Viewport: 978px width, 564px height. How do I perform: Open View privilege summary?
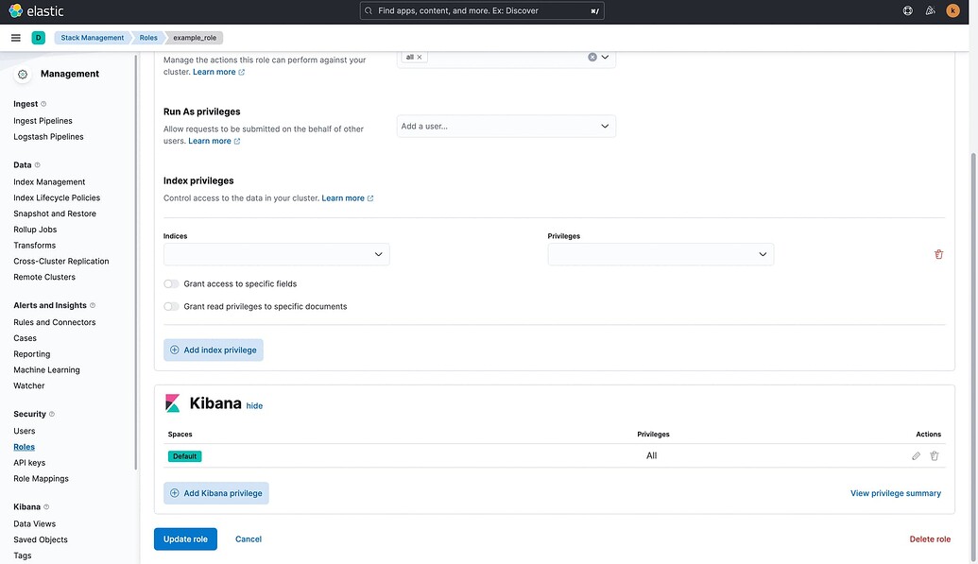pos(895,492)
